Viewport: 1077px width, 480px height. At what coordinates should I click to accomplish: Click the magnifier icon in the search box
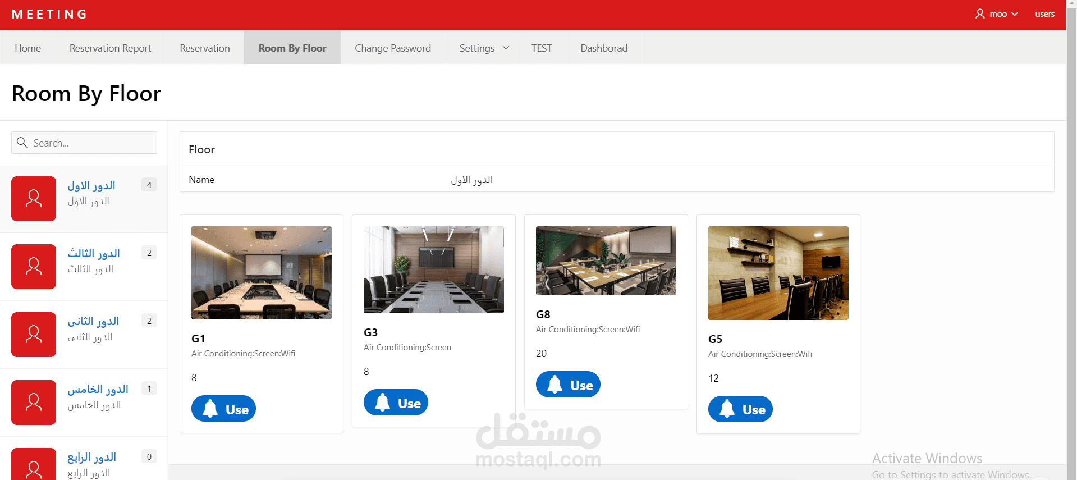coord(22,143)
